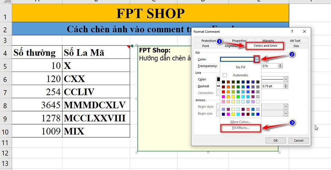Pick the black swatch in palette top row
The image size is (331, 170).
(x=223, y=82)
